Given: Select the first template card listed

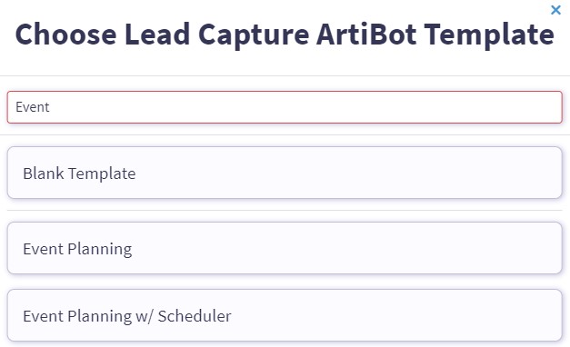Looking at the screenshot, I should pos(285,173).
